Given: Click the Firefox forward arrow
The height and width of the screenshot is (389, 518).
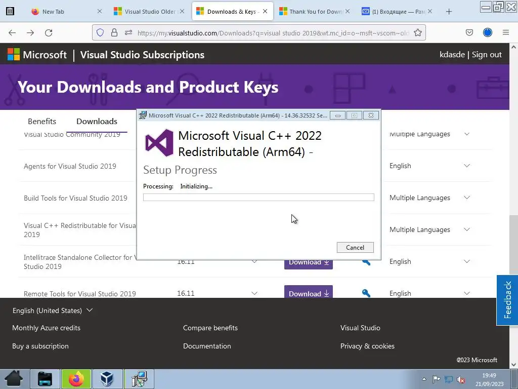Looking at the screenshot, I should point(30,32).
